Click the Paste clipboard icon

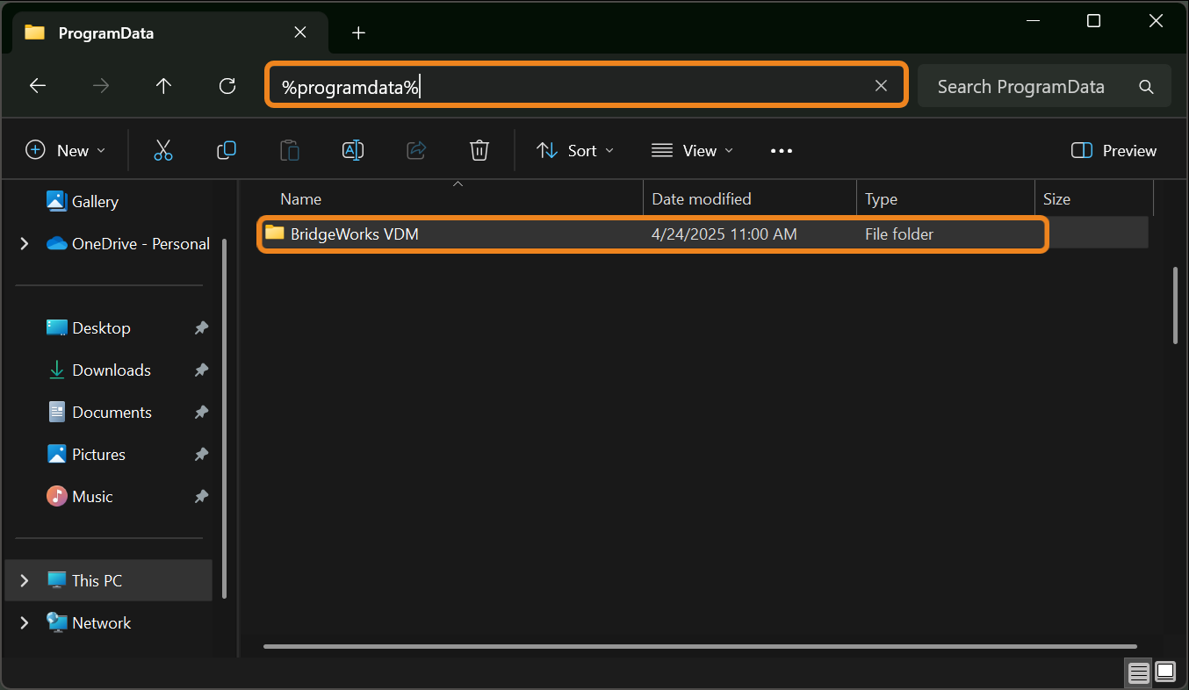coord(290,150)
